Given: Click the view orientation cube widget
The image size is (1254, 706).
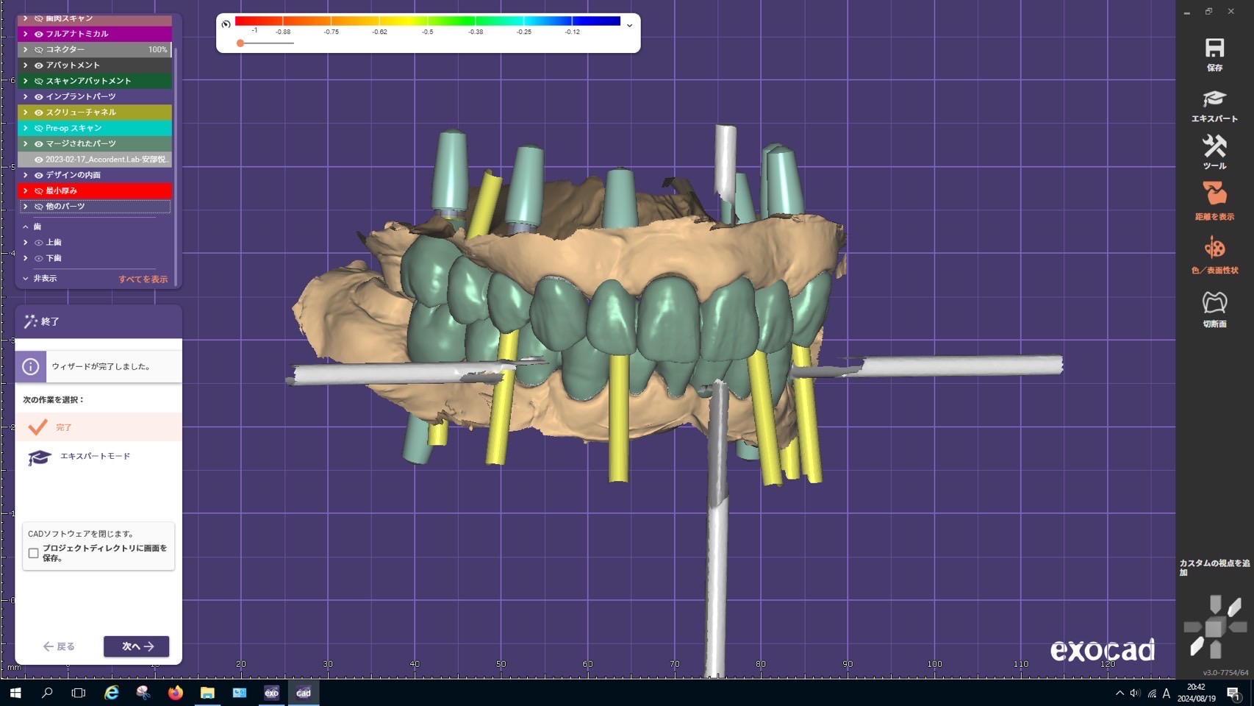Looking at the screenshot, I should pyautogui.click(x=1214, y=627).
